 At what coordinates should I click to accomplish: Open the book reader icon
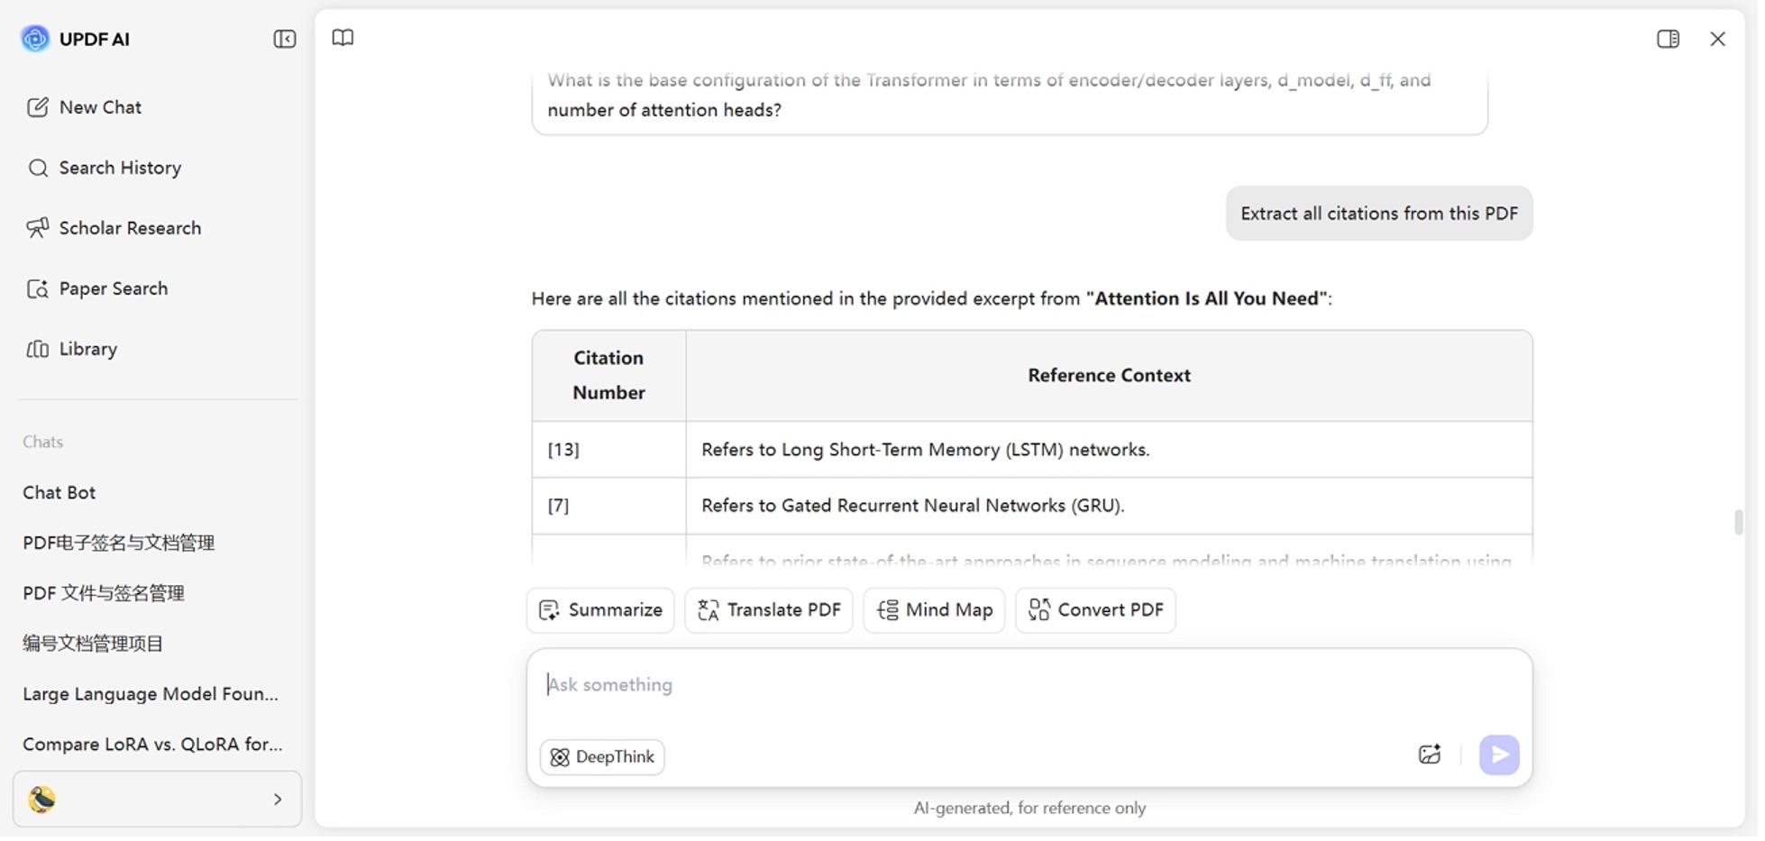343,38
